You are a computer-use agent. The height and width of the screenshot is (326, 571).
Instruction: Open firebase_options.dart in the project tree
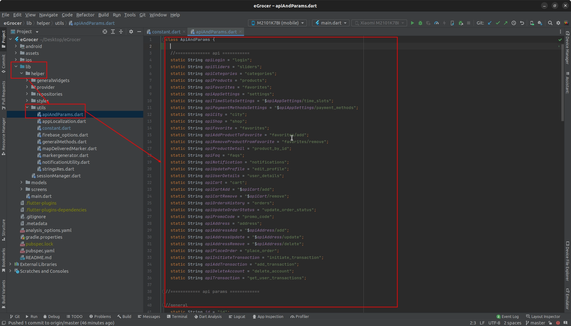coord(65,135)
